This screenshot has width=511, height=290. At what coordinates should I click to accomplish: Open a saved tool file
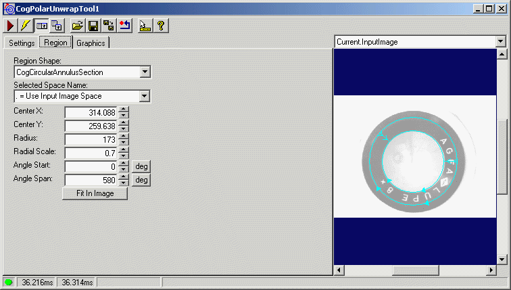(78, 26)
